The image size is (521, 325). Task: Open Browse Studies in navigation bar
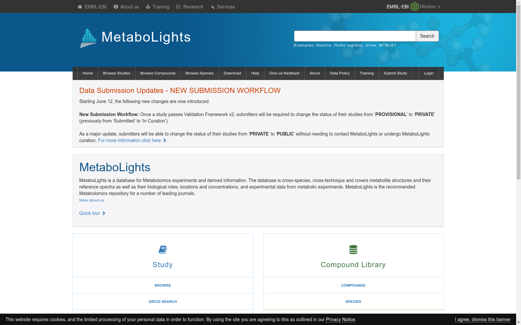point(117,73)
